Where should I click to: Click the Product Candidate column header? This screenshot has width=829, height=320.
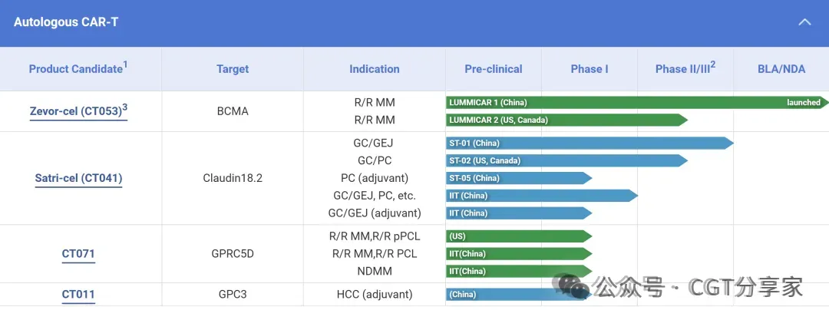[78, 69]
